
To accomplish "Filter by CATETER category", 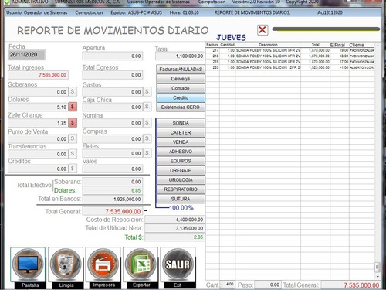I will coord(181,132).
